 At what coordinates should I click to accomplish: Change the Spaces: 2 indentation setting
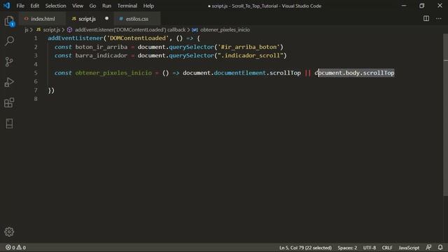click(x=347, y=248)
